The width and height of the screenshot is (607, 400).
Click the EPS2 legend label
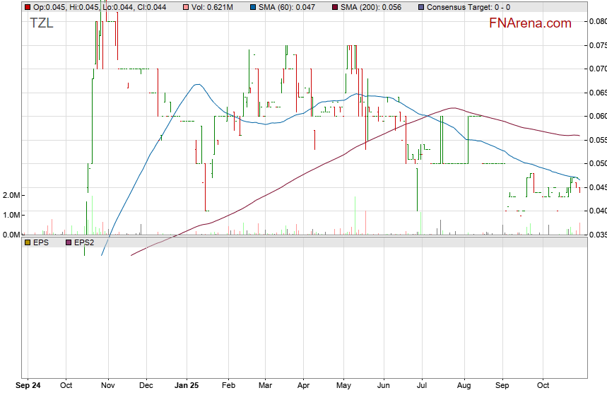pyautogui.click(x=84, y=242)
